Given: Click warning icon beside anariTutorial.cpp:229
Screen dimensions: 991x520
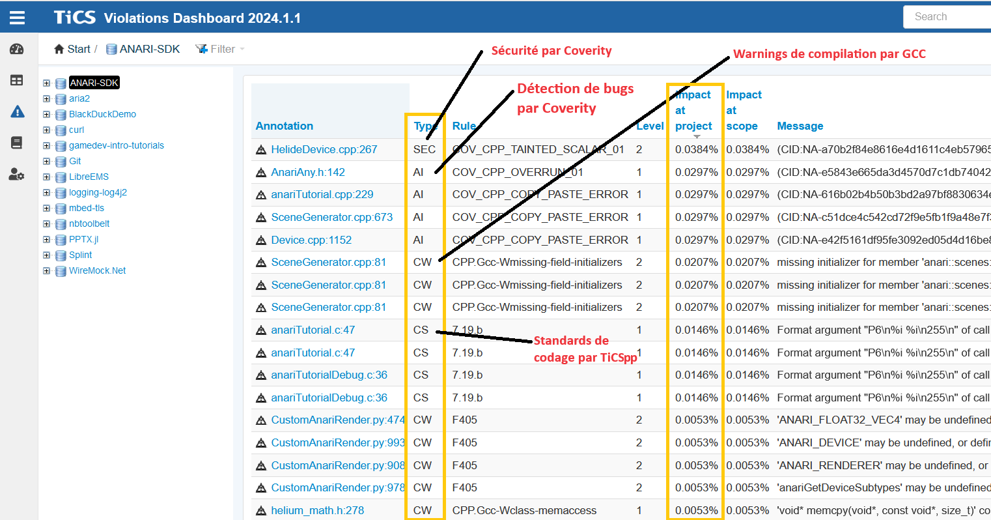Looking at the screenshot, I should [x=261, y=195].
